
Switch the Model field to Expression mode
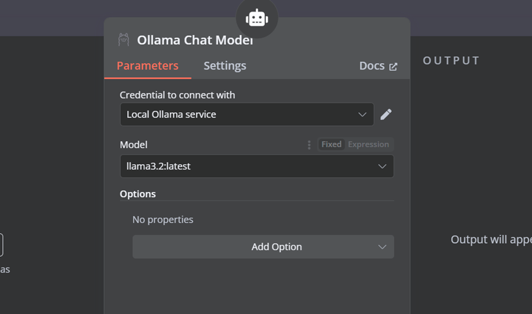pos(368,144)
